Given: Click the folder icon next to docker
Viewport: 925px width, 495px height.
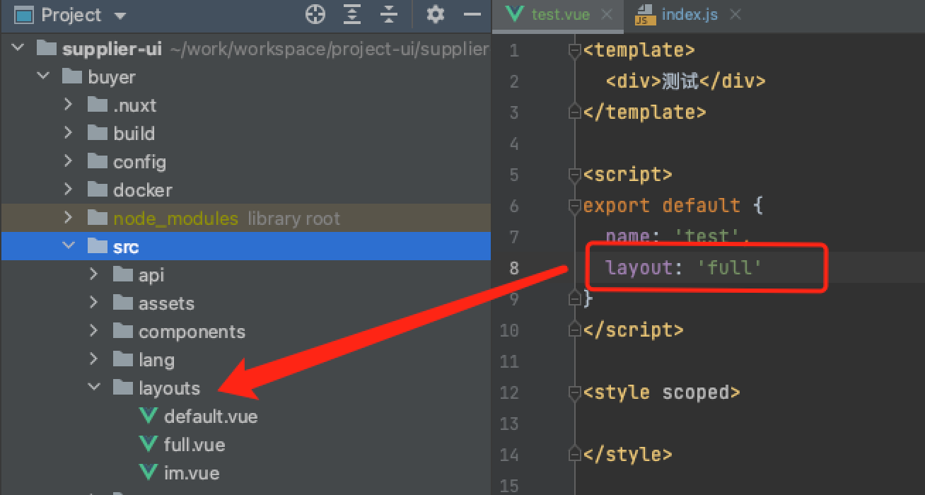Looking at the screenshot, I should [x=98, y=190].
